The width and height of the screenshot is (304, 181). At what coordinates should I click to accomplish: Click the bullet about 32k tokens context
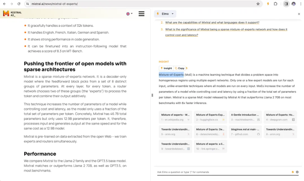(x=61, y=26)
